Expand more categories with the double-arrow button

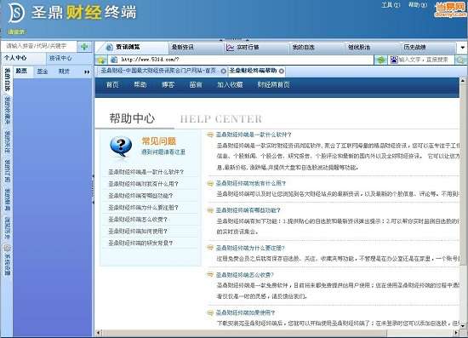point(87,72)
